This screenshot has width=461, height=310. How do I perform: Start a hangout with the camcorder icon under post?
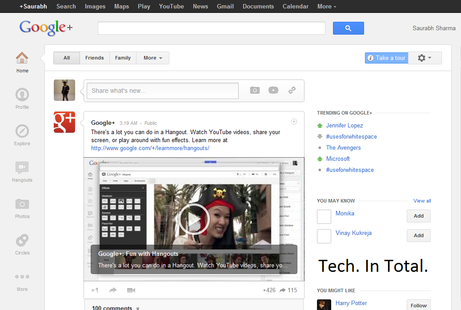pos(131,290)
